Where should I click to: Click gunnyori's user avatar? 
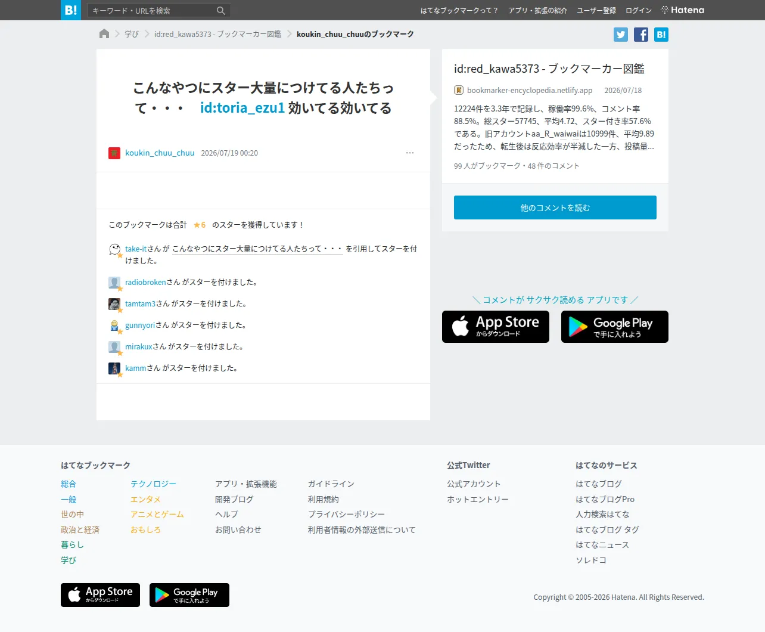(114, 326)
